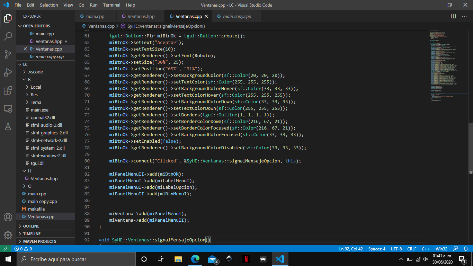Open the Terminal menu

(111, 5)
